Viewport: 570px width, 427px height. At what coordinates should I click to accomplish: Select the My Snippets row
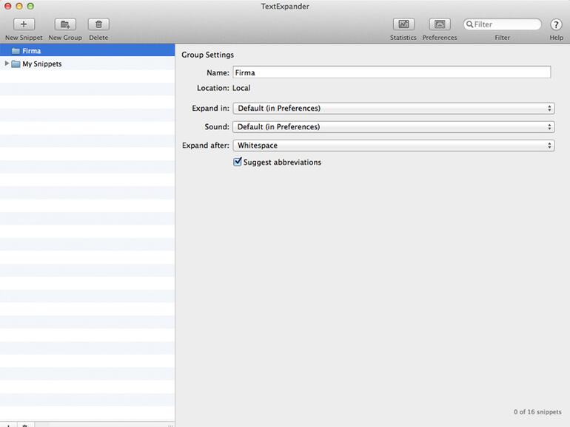coord(87,64)
